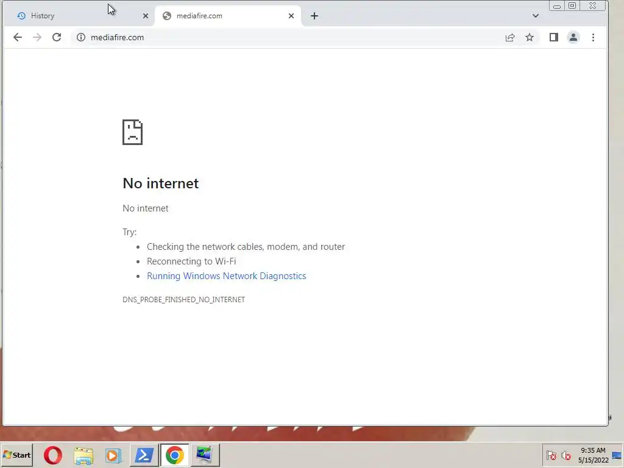Click the volume icon in system tray
Image resolution: width=624 pixels, height=468 pixels.
(x=566, y=455)
